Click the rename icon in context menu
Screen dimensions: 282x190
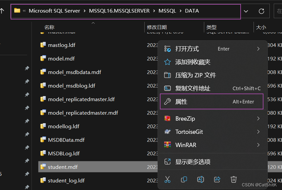coord(200,179)
